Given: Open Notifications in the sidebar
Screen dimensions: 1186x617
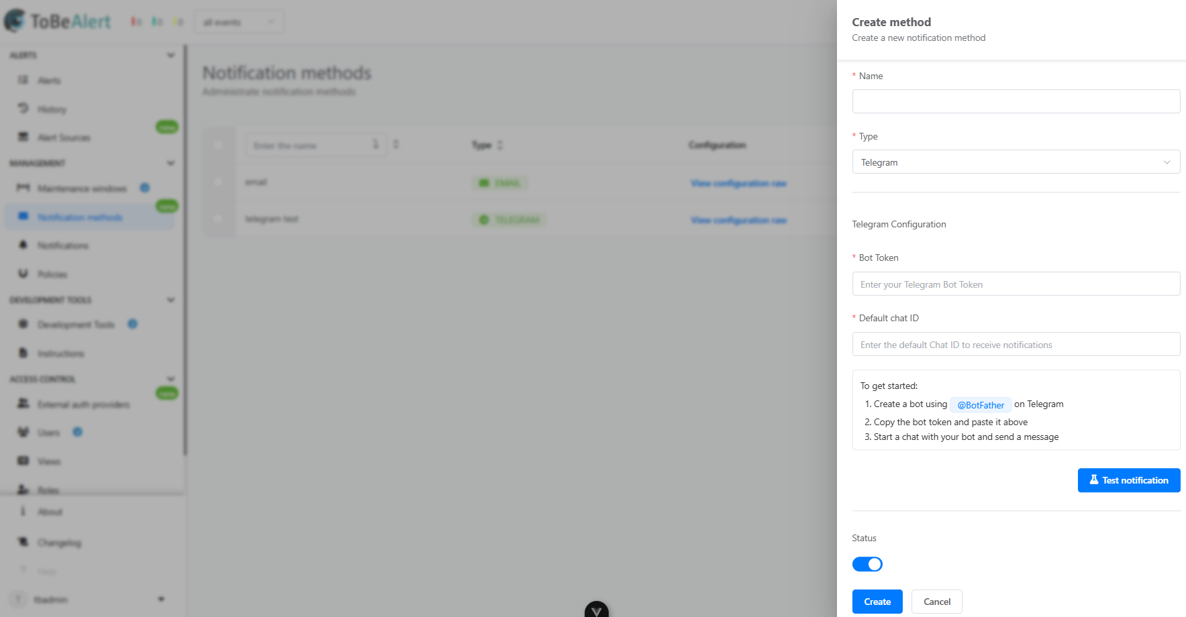Looking at the screenshot, I should [63, 245].
